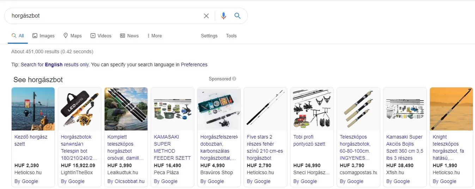The image size is (475, 189).
Task: Click Tobi profi pontyozó szett title
Action: pos(309,140)
